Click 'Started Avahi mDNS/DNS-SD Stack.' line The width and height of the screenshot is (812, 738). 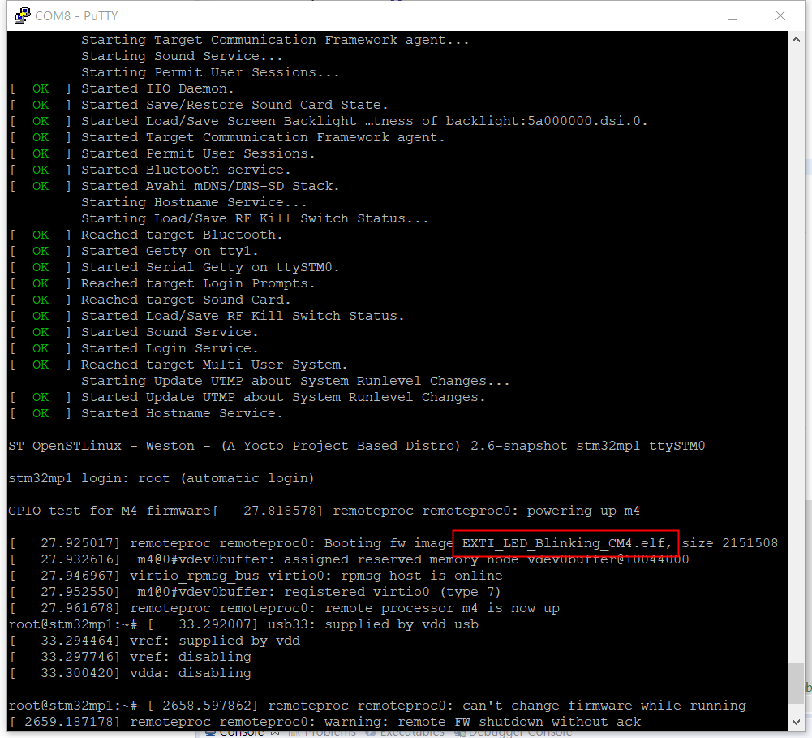(174, 186)
